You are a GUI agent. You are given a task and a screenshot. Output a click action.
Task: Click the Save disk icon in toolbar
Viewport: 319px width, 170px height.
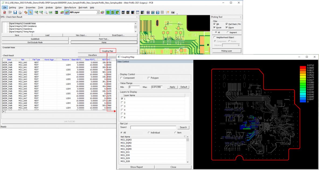tap(15, 12)
